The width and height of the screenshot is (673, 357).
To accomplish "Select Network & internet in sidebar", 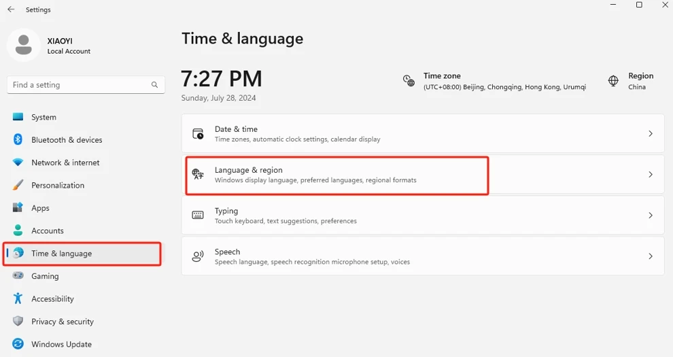I will click(65, 163).
